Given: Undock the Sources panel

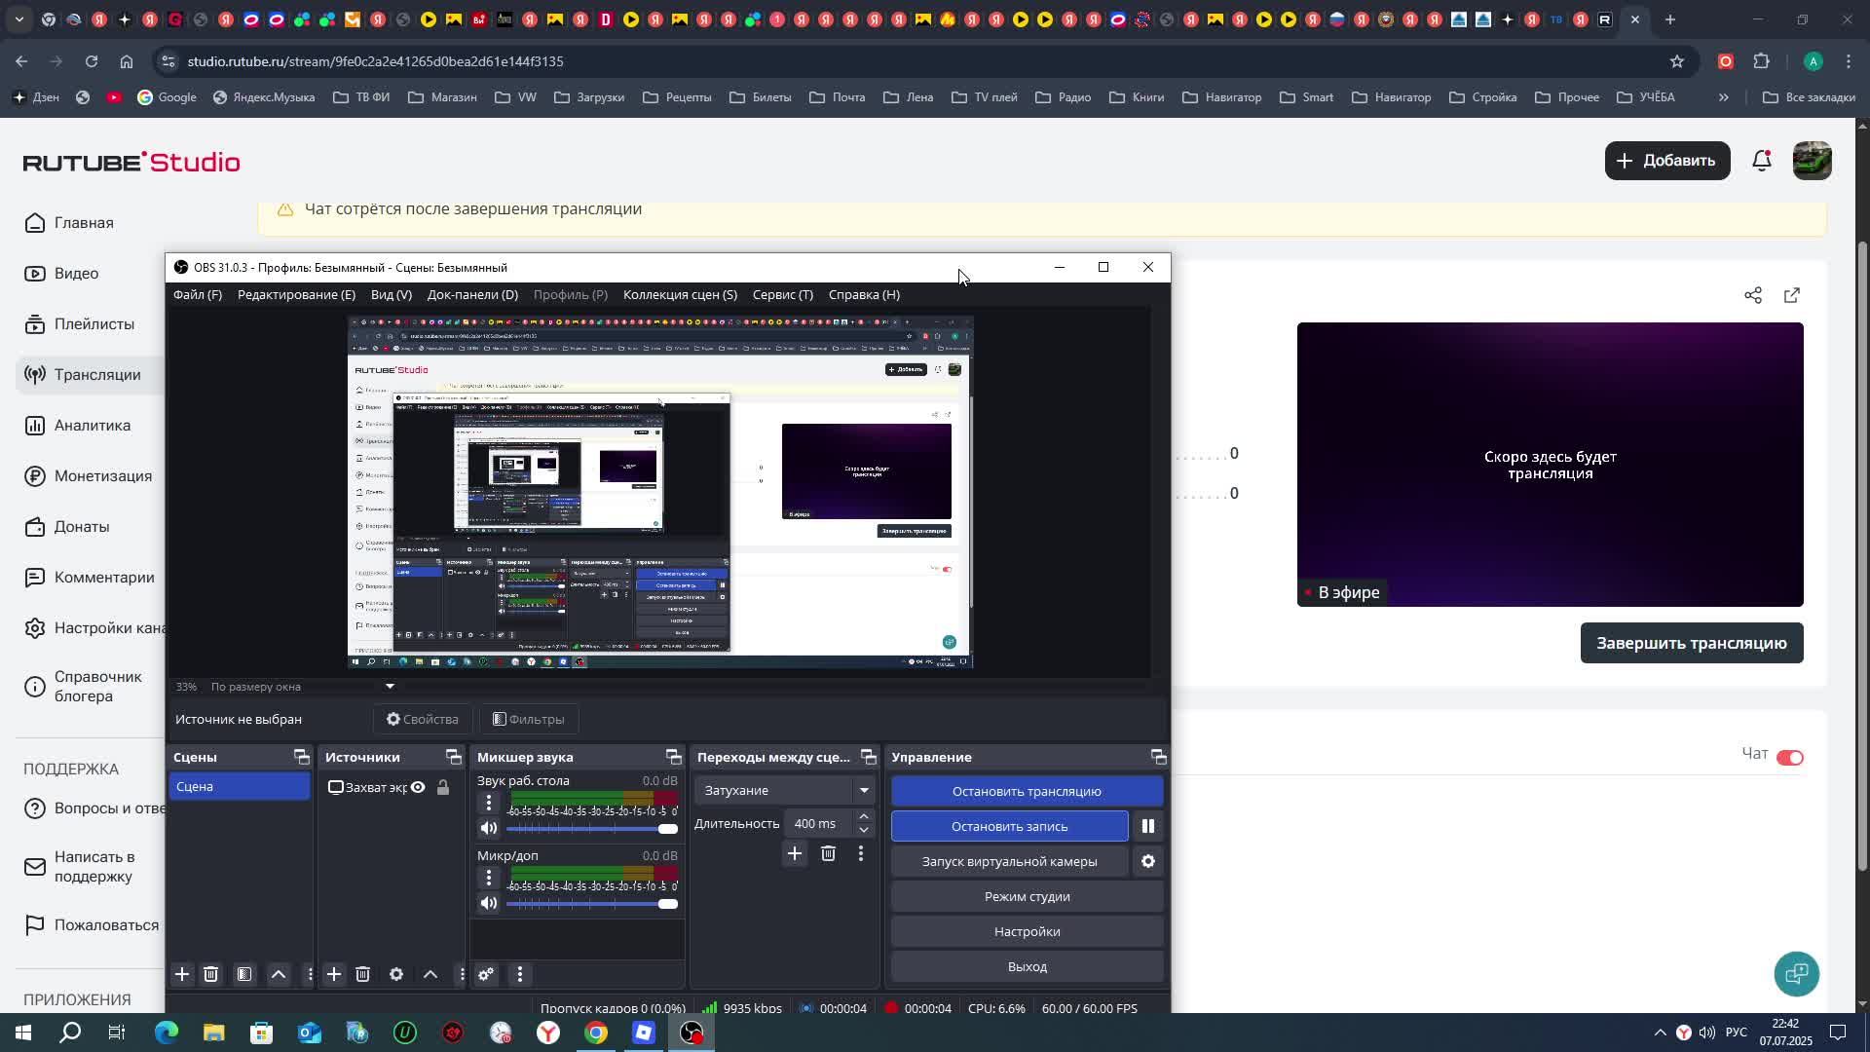Looking at the screenshot, I should (x=453, y=757).
